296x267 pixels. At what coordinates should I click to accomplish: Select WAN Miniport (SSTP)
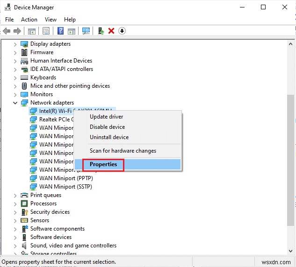pos(65,187)
